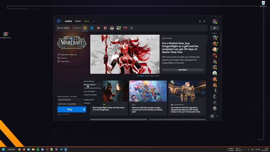Image resolution: width=270 pixels, height=152 pixels.
Task: Open Windows Start menu
Action: [3, 149]
